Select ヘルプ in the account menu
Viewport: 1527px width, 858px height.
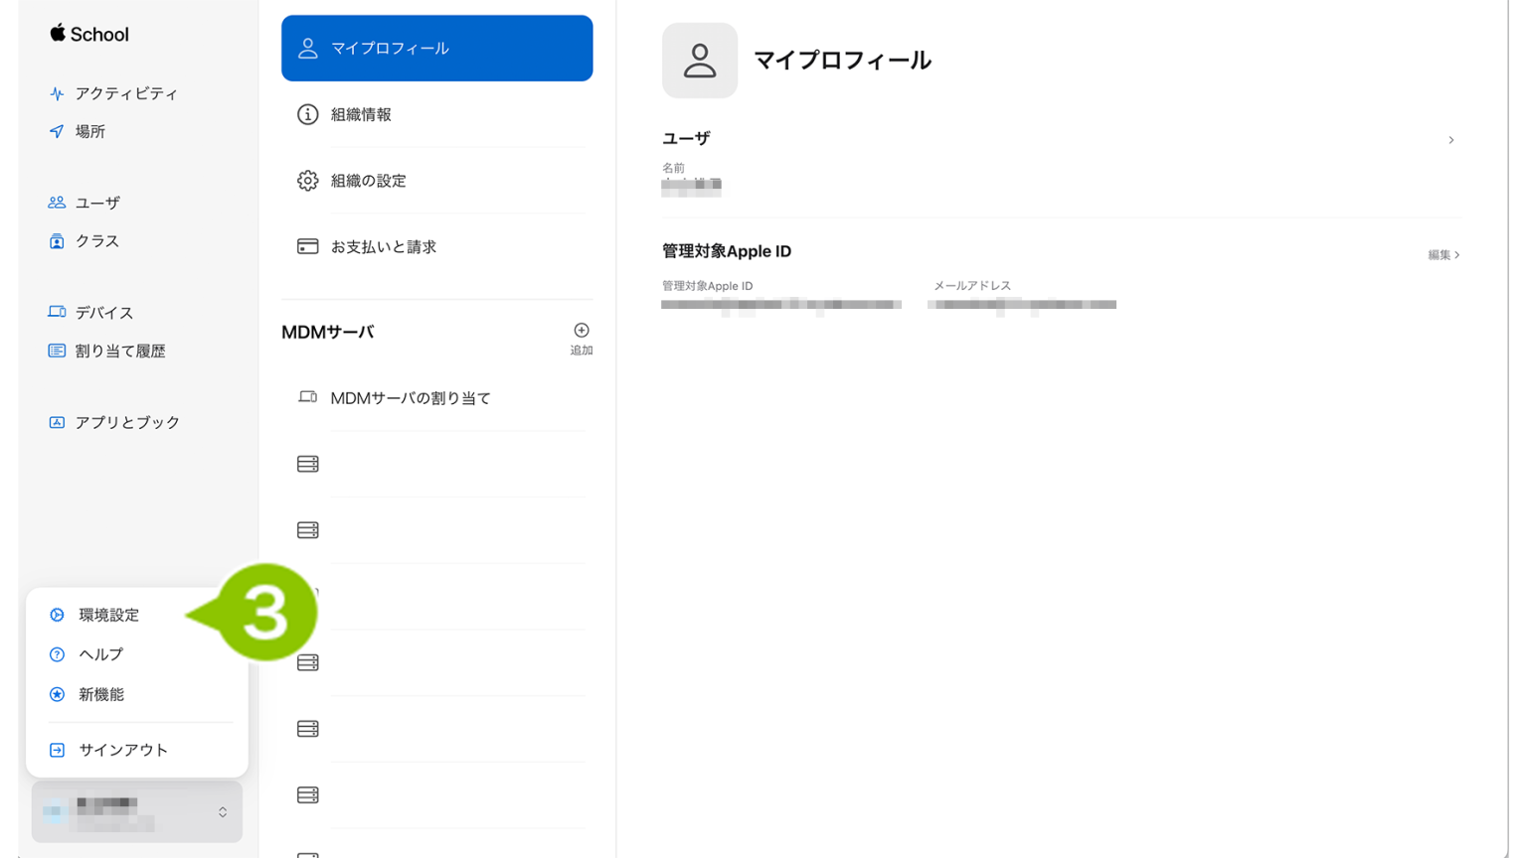click(x=101, y=654)
